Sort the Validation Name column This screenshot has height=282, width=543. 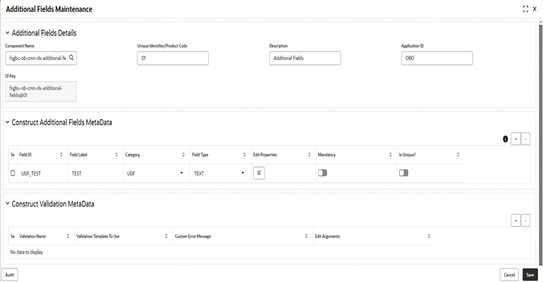[x=68, y=236]
